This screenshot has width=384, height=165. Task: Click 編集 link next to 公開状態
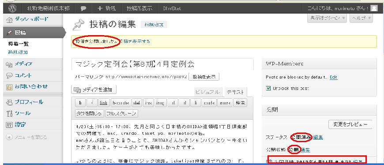(305, 150)
